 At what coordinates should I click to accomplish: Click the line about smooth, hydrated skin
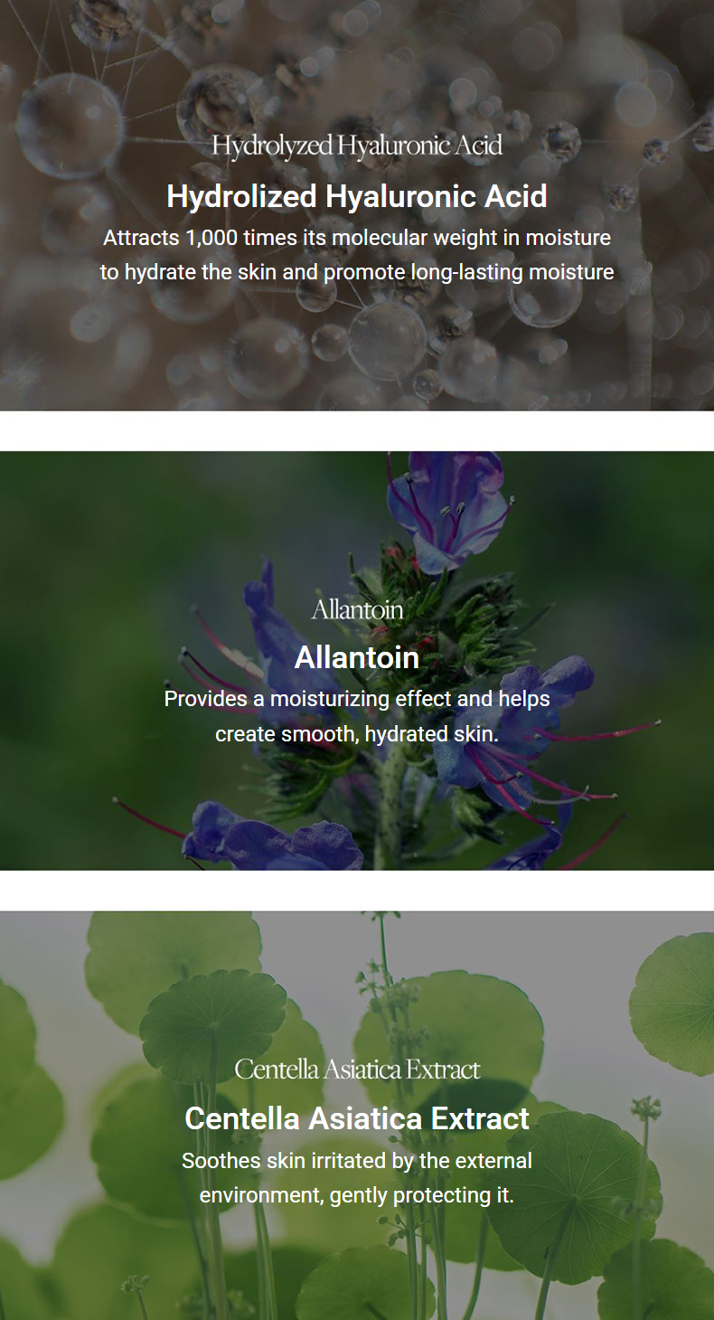click(x=357, y=733)
